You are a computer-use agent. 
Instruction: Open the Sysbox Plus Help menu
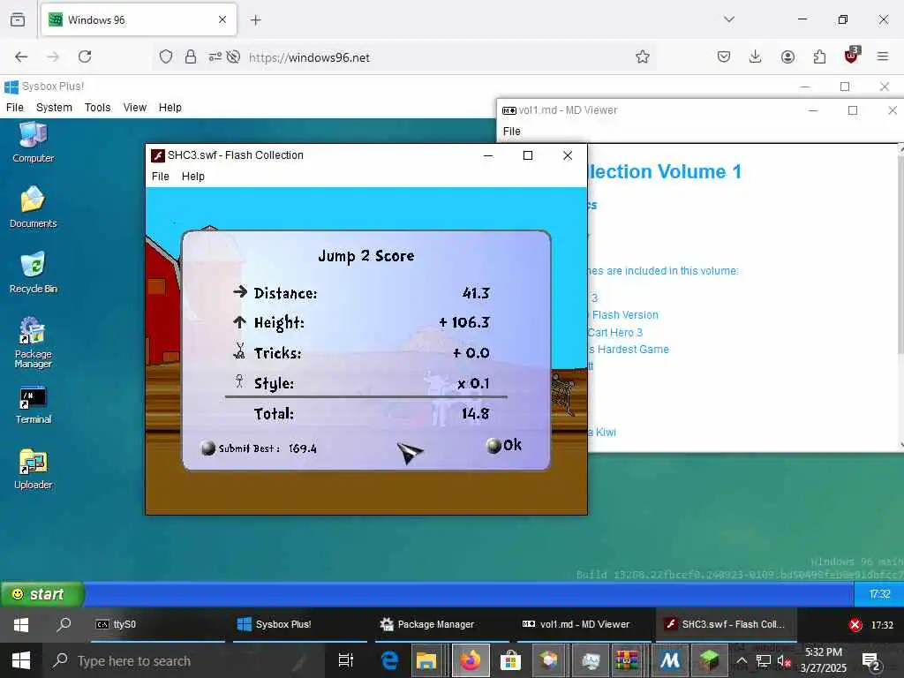[x=170, y=107]
